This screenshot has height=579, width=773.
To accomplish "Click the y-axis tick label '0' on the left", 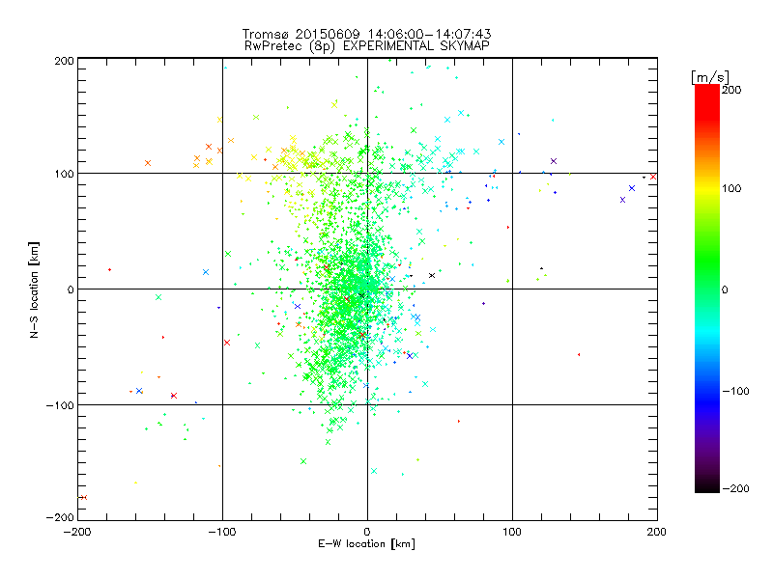I will tap(71, 289).
